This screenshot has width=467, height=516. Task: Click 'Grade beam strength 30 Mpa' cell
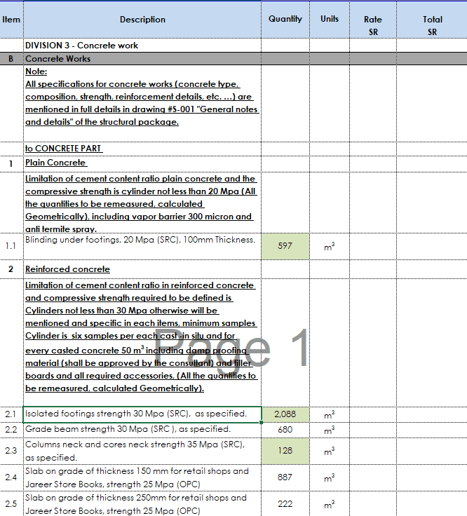[142, 430]
